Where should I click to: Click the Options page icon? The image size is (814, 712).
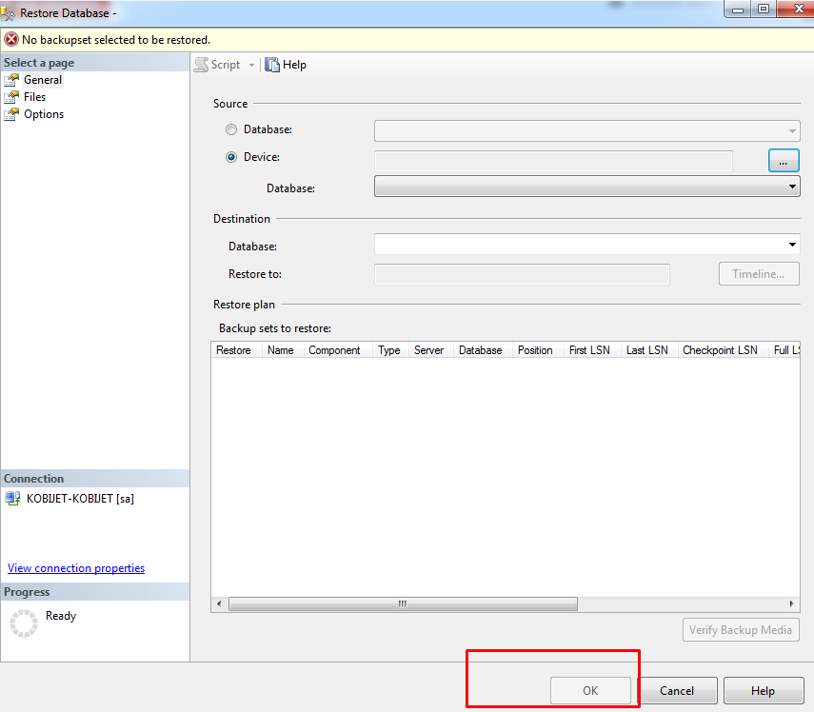tap(11, 114)
